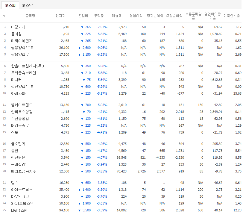
Task: Click the 매출액 column header
Action: [117, 16]
